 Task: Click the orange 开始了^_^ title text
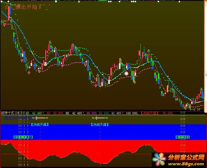click(38, 7)
